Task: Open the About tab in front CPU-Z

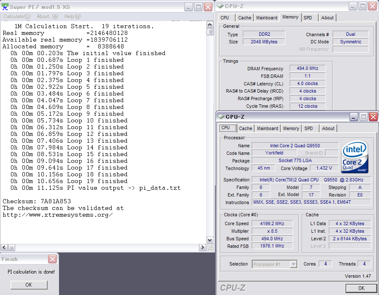Action: click(x=328, y=128)
